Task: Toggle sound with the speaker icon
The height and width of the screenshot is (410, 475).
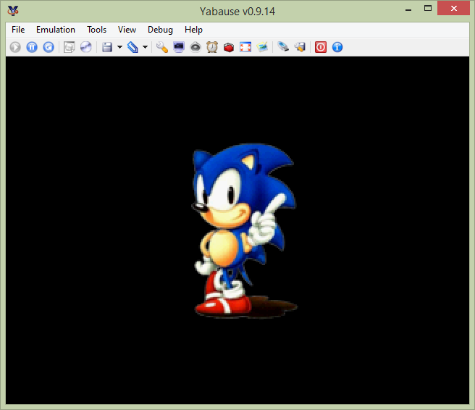Action: (196, 47)
